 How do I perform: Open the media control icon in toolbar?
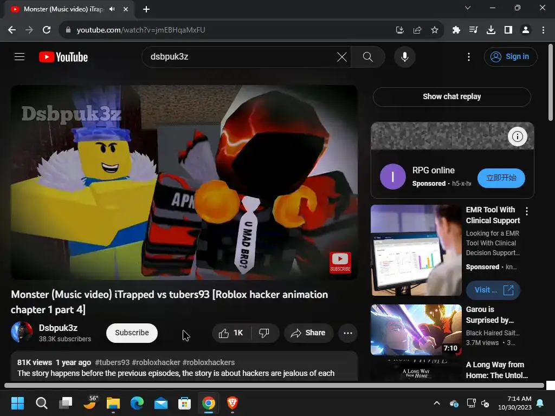click(x=473, y=30)
